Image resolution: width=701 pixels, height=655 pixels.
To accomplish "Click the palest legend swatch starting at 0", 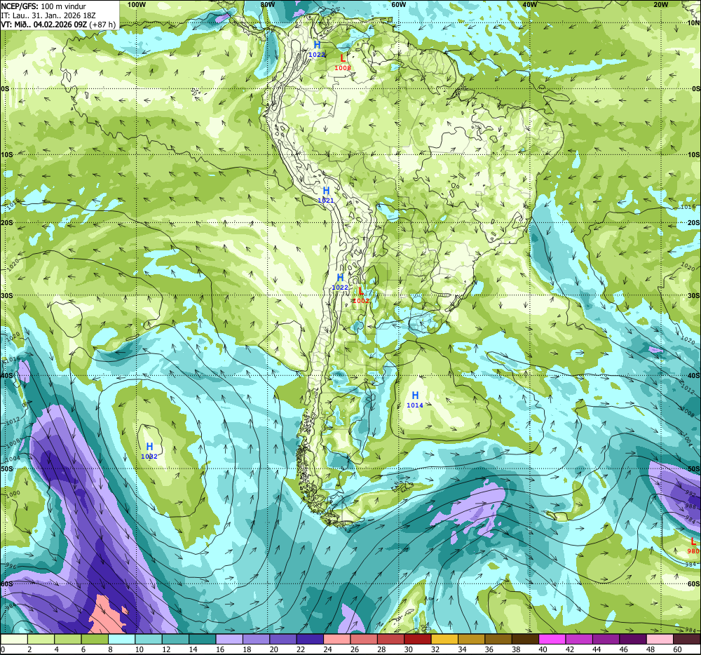I will [x=14, y=640].
